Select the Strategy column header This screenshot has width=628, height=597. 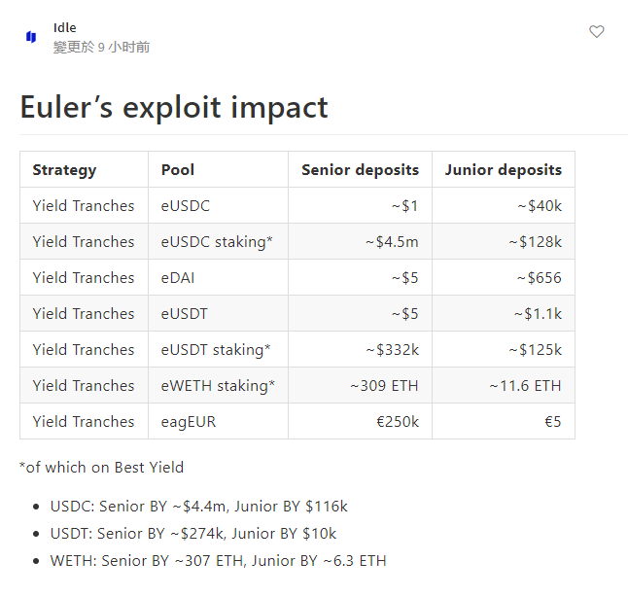tap(64, 170)
